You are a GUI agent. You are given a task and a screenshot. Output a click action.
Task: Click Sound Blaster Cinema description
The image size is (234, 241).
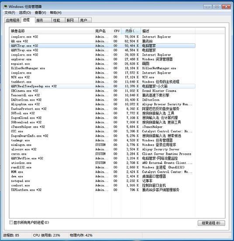159,91
